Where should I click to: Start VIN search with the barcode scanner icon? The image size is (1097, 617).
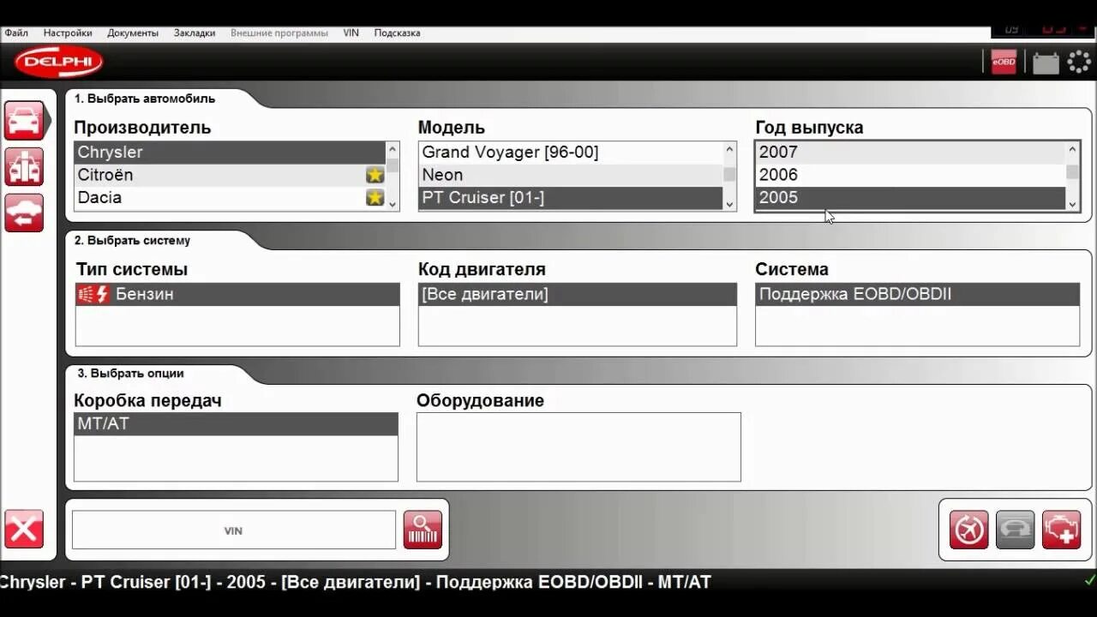click(x=422, y=529)
